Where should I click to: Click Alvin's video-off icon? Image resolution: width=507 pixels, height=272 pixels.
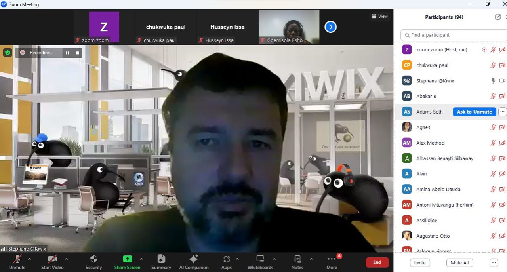click(502, 174)
